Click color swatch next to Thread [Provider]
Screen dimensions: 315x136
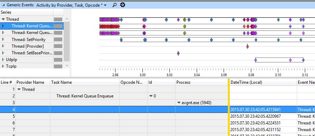coord(58,46)
